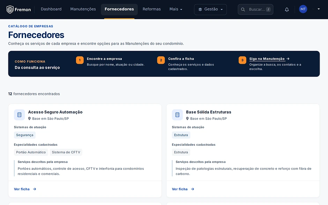The image size is (328, 205).
Task: Click the Fremon brand name
Action: coord(23,10)
